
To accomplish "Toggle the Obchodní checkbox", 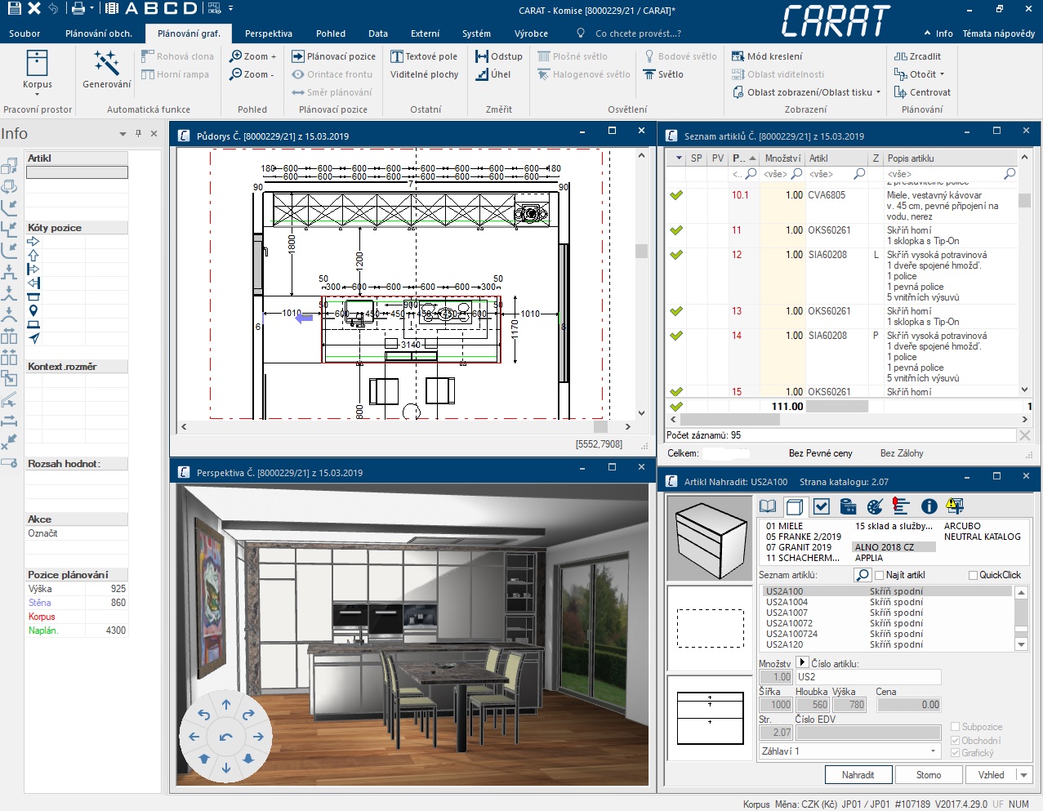I will (956, 740).
